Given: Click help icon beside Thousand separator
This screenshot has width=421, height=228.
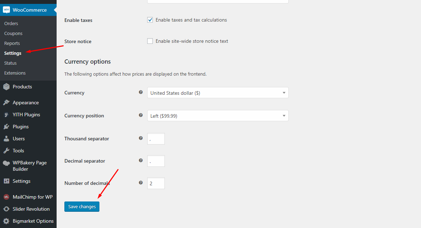Looking at the screenshot, I should [141, 138].
